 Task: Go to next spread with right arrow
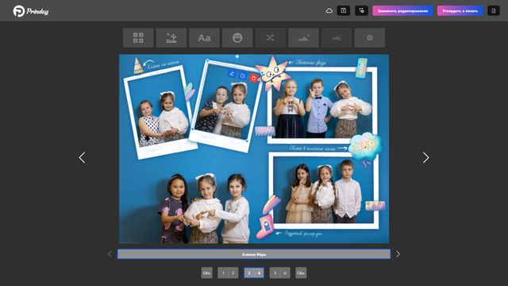click(x=425, y=157)
